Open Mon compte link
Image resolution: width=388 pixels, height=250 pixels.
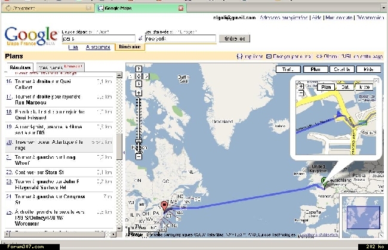point(339,17)
